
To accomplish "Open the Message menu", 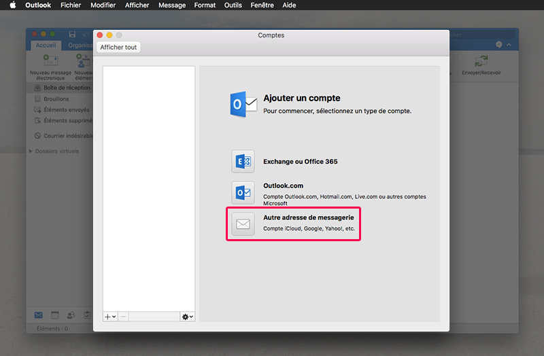I will (x=172, y=5).
